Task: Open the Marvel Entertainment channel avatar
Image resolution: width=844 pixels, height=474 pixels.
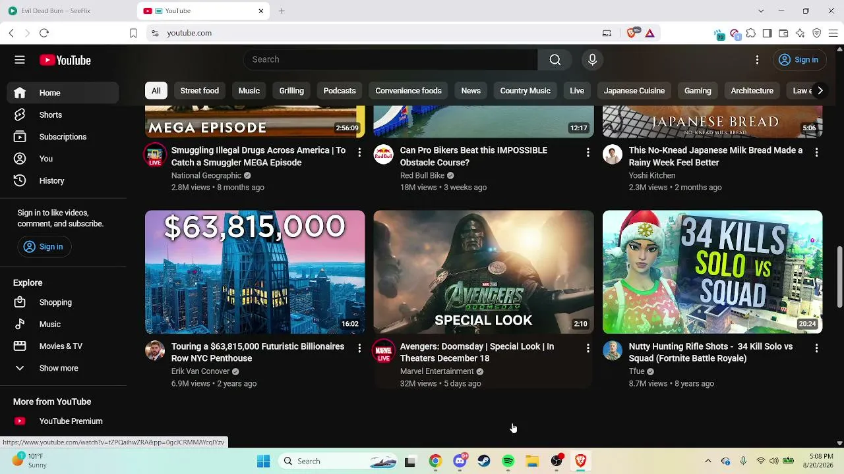Action: [x=384, y=350]
